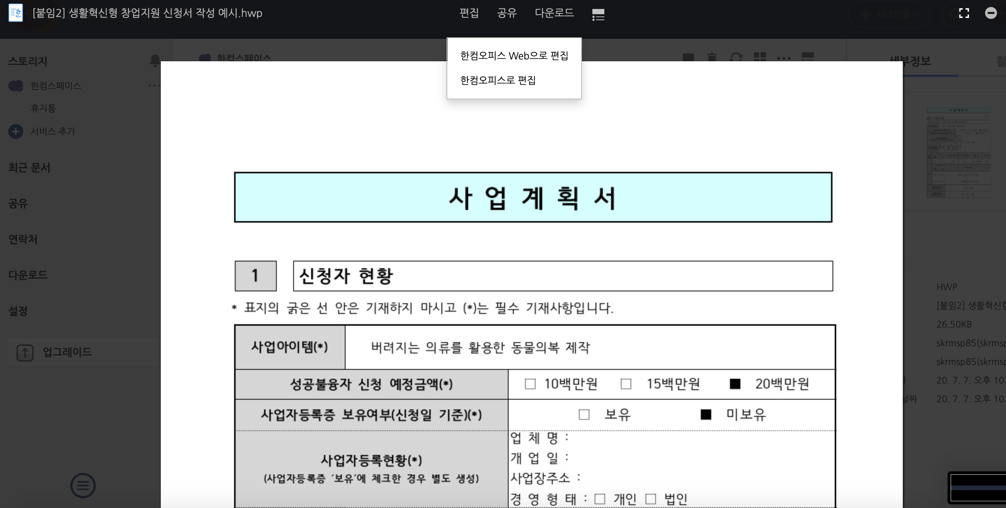Click the 사업자등록증 보유여부(신청일 기준)(*) cell
Image resolution: width=1006 pixels, height=508 pixels.
click(x=371, y=415)
